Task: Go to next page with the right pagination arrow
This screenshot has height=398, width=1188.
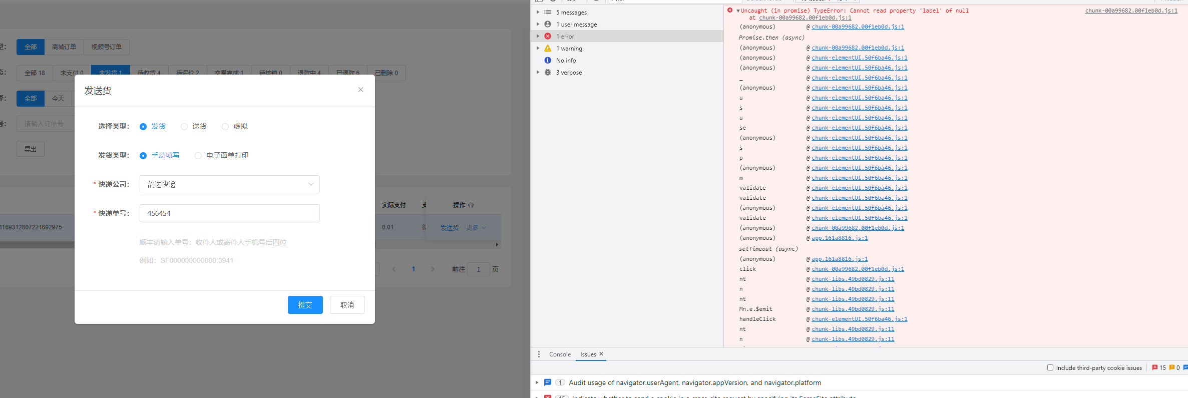Action: coord(433,269)
